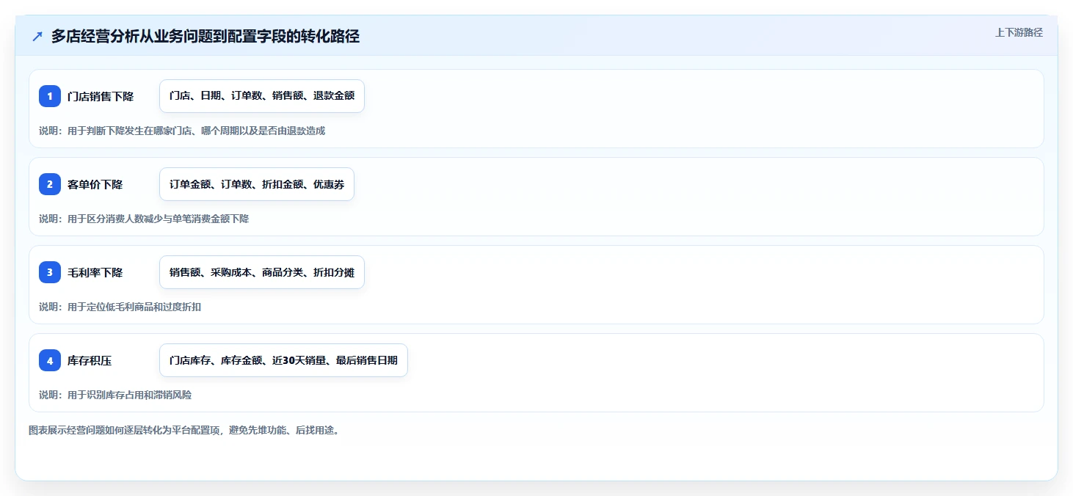This screenshot has height=496, width=1073.
Task: Click the 客单价下降 heading
Action: 95,184
